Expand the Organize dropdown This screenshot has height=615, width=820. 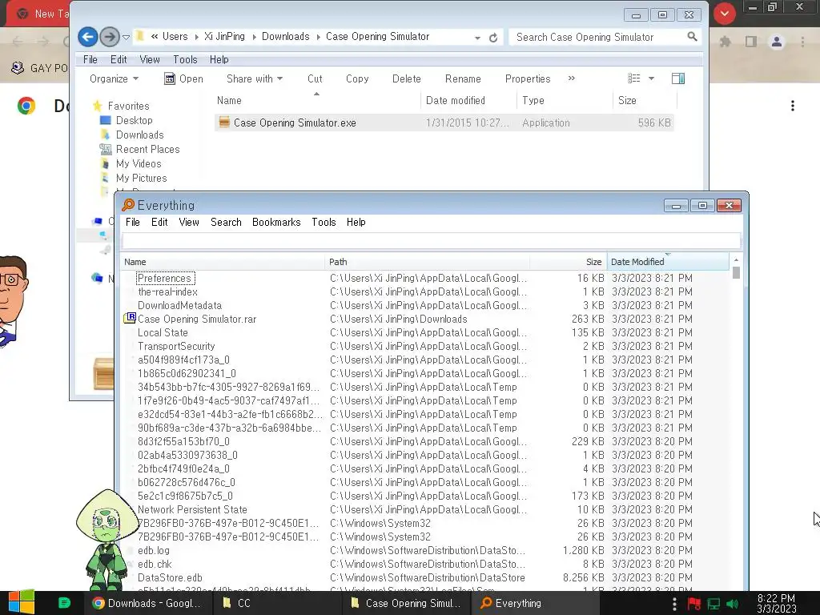coord(114,79)
